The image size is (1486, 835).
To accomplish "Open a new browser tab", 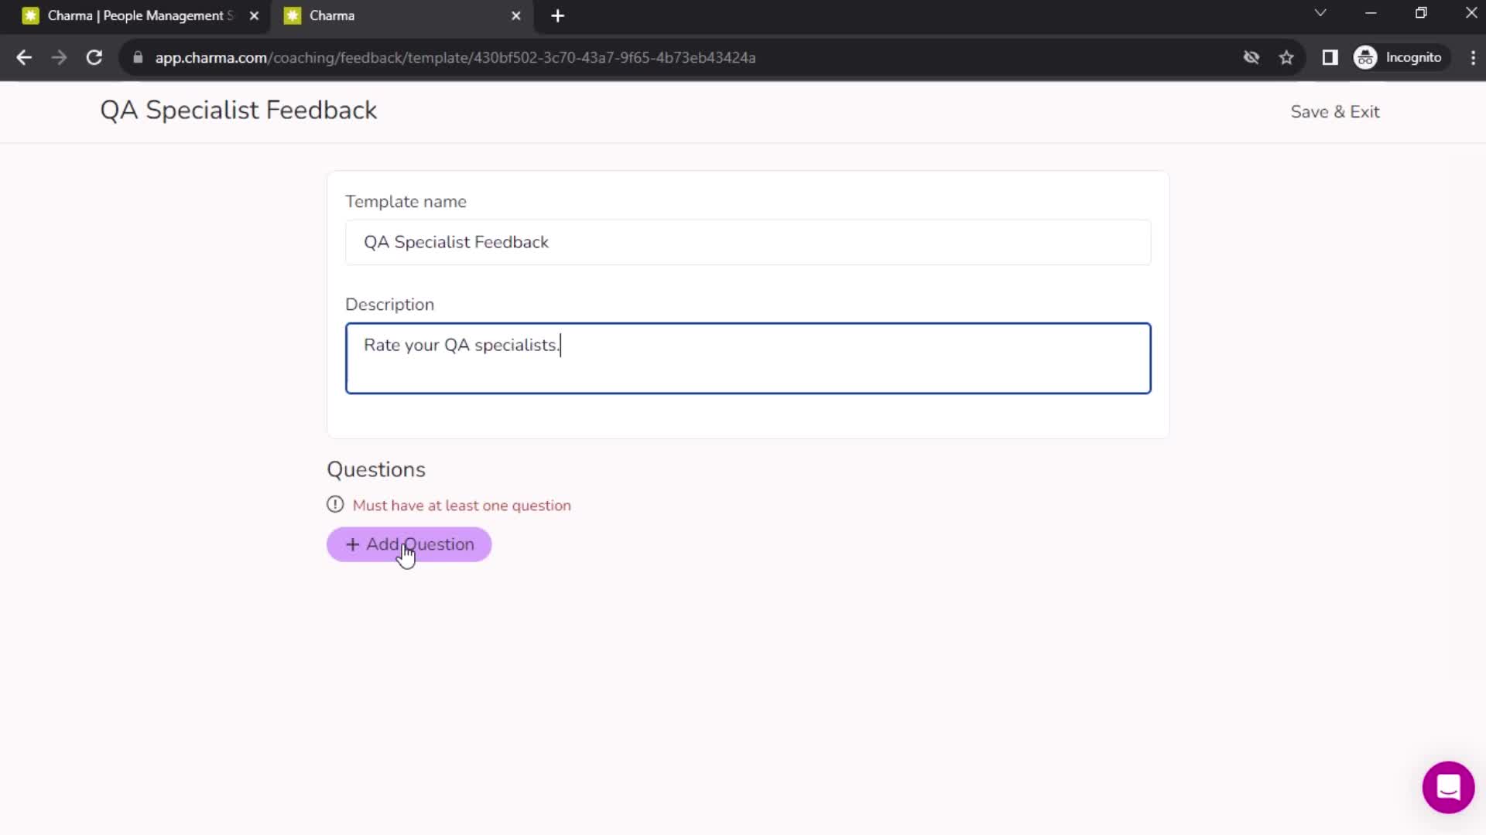I will 557,15.
